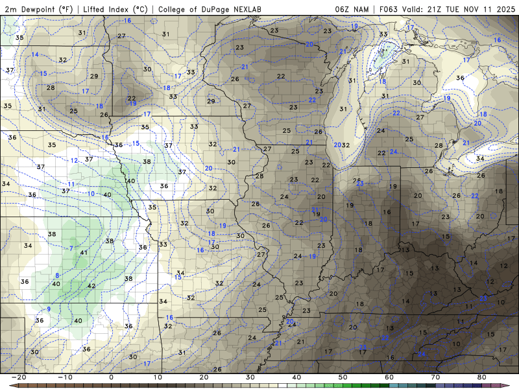Click the black "42" dewpoint value
Screen dimensions: 519x389
point(91,286)
